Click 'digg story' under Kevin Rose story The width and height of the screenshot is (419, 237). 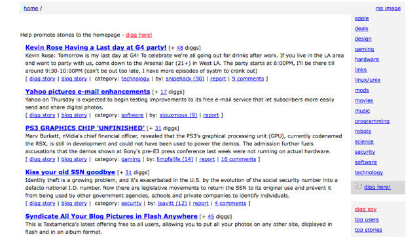pos(42,79)
